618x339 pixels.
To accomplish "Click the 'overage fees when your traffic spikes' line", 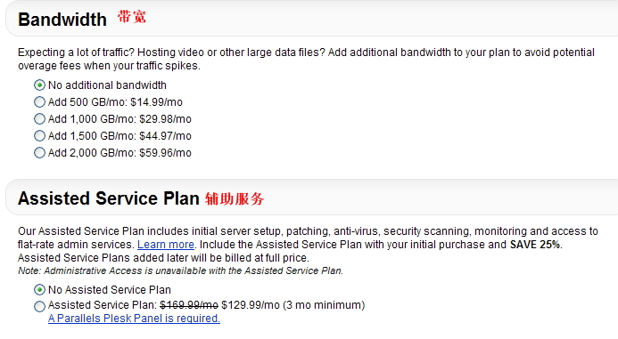I will [x=109, y=66].
